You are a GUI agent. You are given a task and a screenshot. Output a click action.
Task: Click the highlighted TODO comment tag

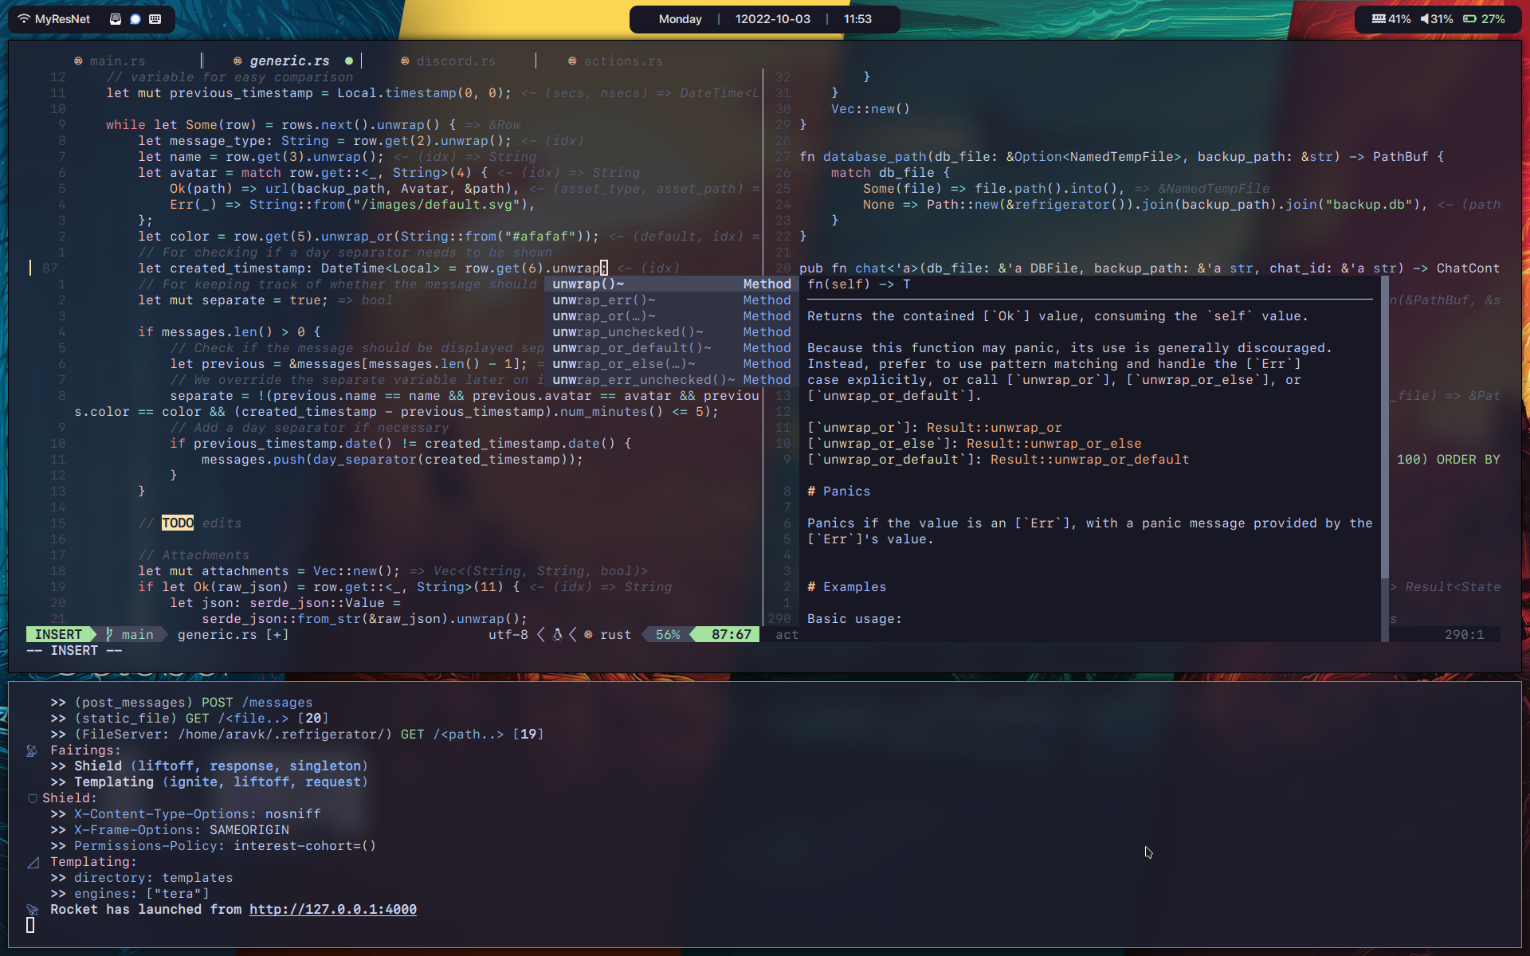click(x=177, y=523)
